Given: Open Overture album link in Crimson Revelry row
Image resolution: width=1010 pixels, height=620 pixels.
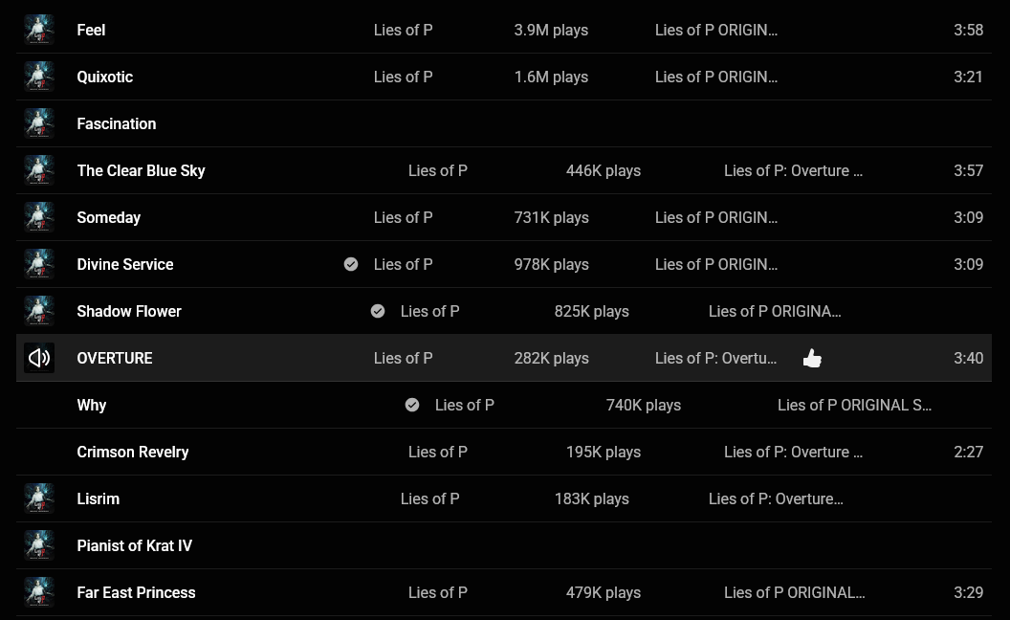Looking at the screenshot, I should pyautogui.click(x=793, y=452).
